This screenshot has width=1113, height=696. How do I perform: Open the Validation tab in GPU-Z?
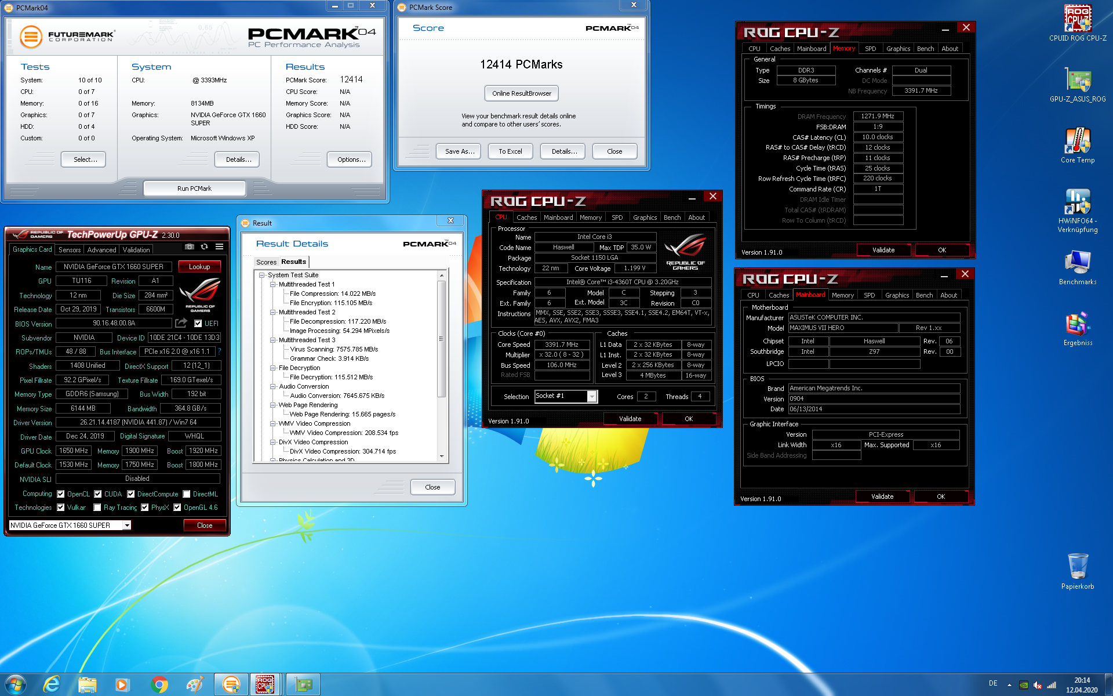tap(136, 250)
